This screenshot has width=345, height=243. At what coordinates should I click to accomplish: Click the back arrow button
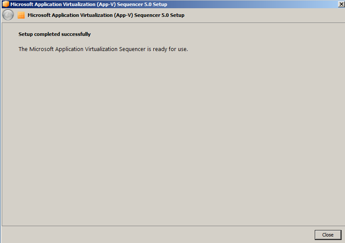coord(8,15)
